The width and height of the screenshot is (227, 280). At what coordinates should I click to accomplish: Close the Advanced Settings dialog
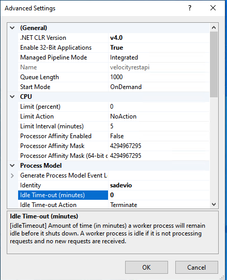(213, 8)
